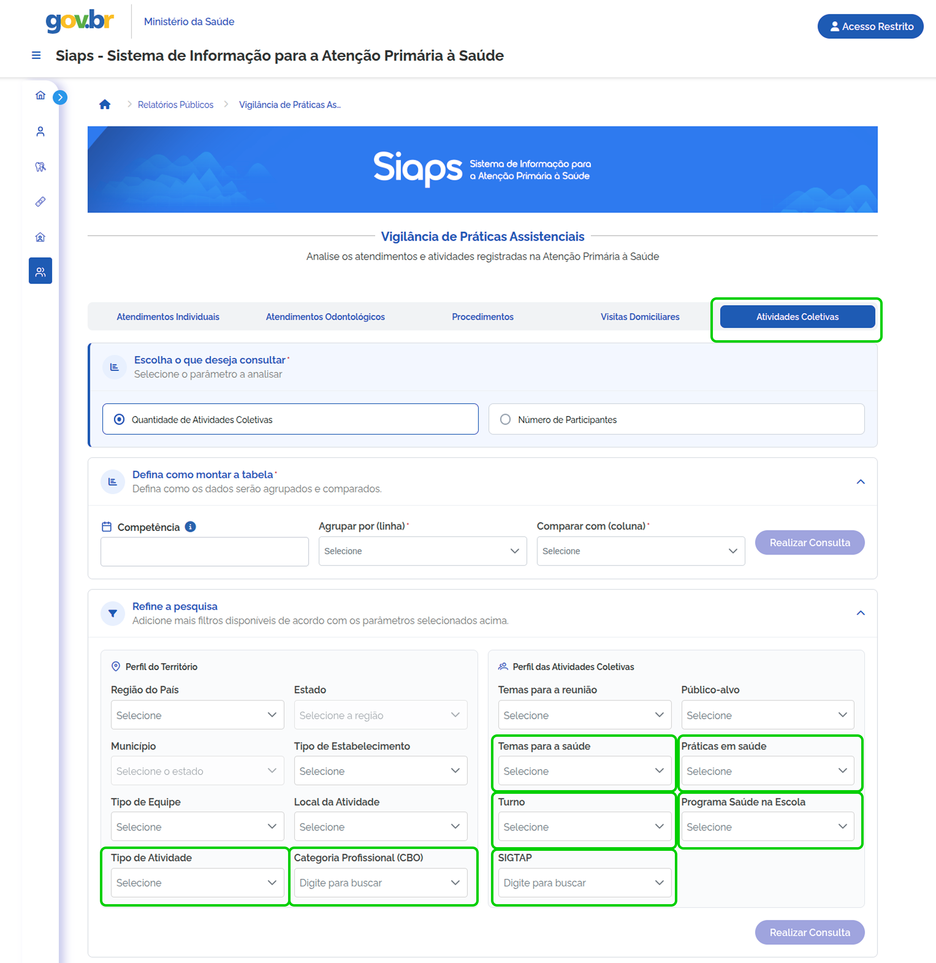
Task: Open the Tipo de Equipe dropdown
Action: click(x=197, y=827)
